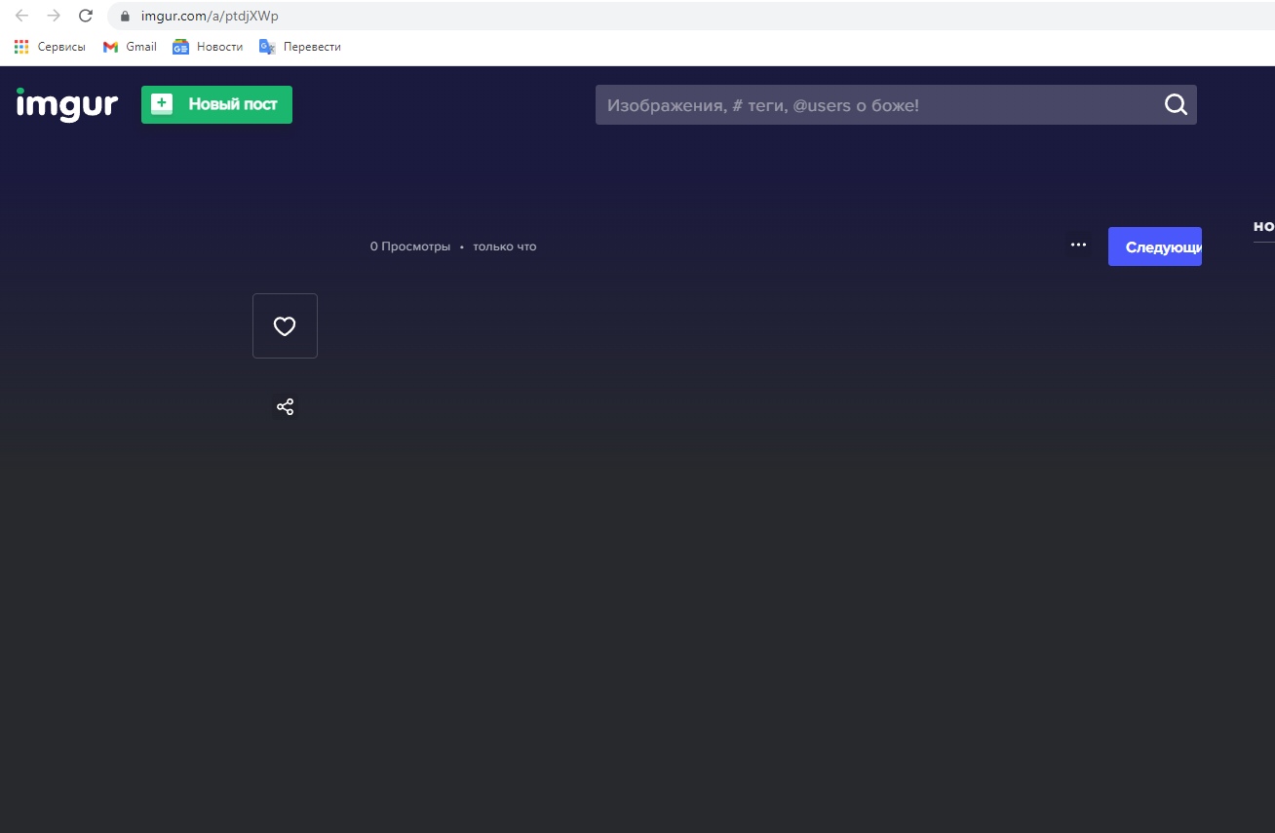1275x833 pixels.
Task: Open the Сервисы apps bookmark
Action: click(50, 47)
